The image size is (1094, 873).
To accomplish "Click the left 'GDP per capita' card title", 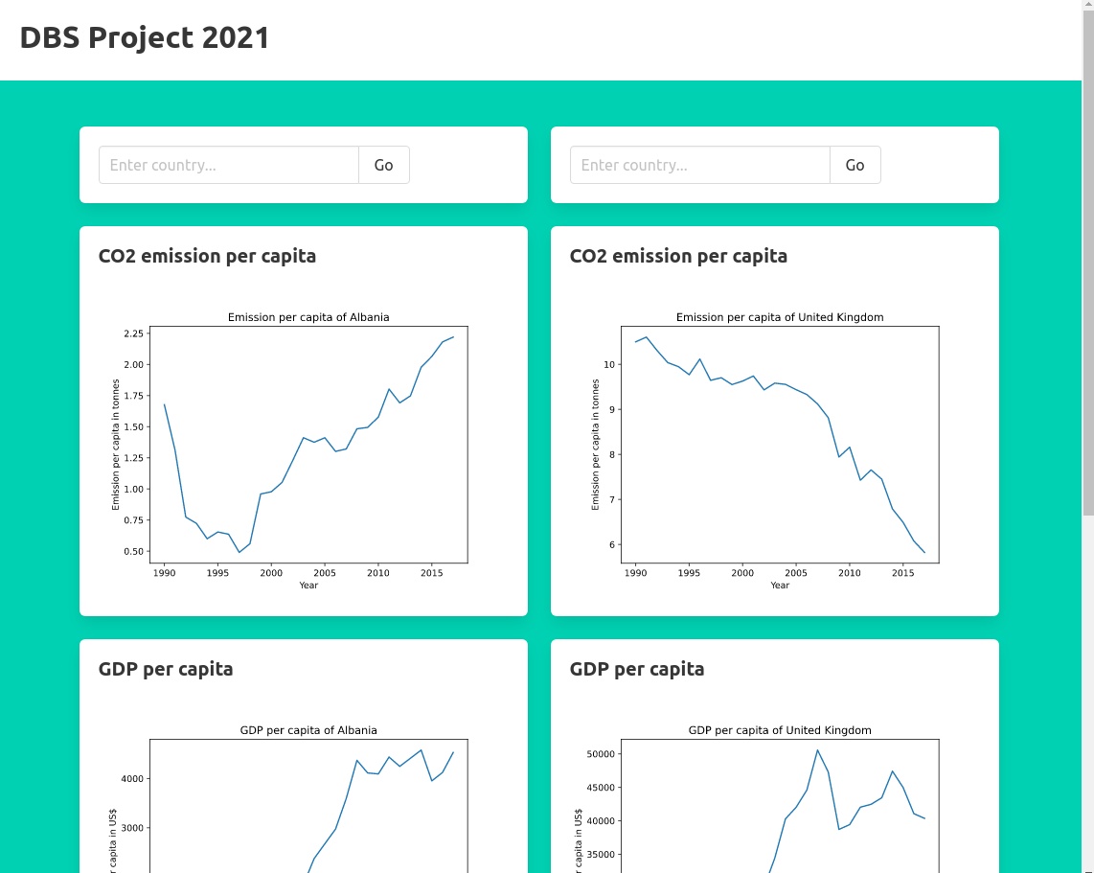I will [x=165, y=669].
